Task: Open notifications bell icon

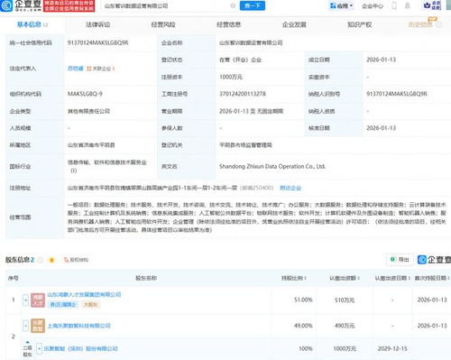Action: coord(408,5)
